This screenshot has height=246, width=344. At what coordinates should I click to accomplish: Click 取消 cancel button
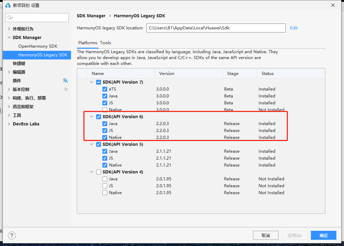[266, 235]
